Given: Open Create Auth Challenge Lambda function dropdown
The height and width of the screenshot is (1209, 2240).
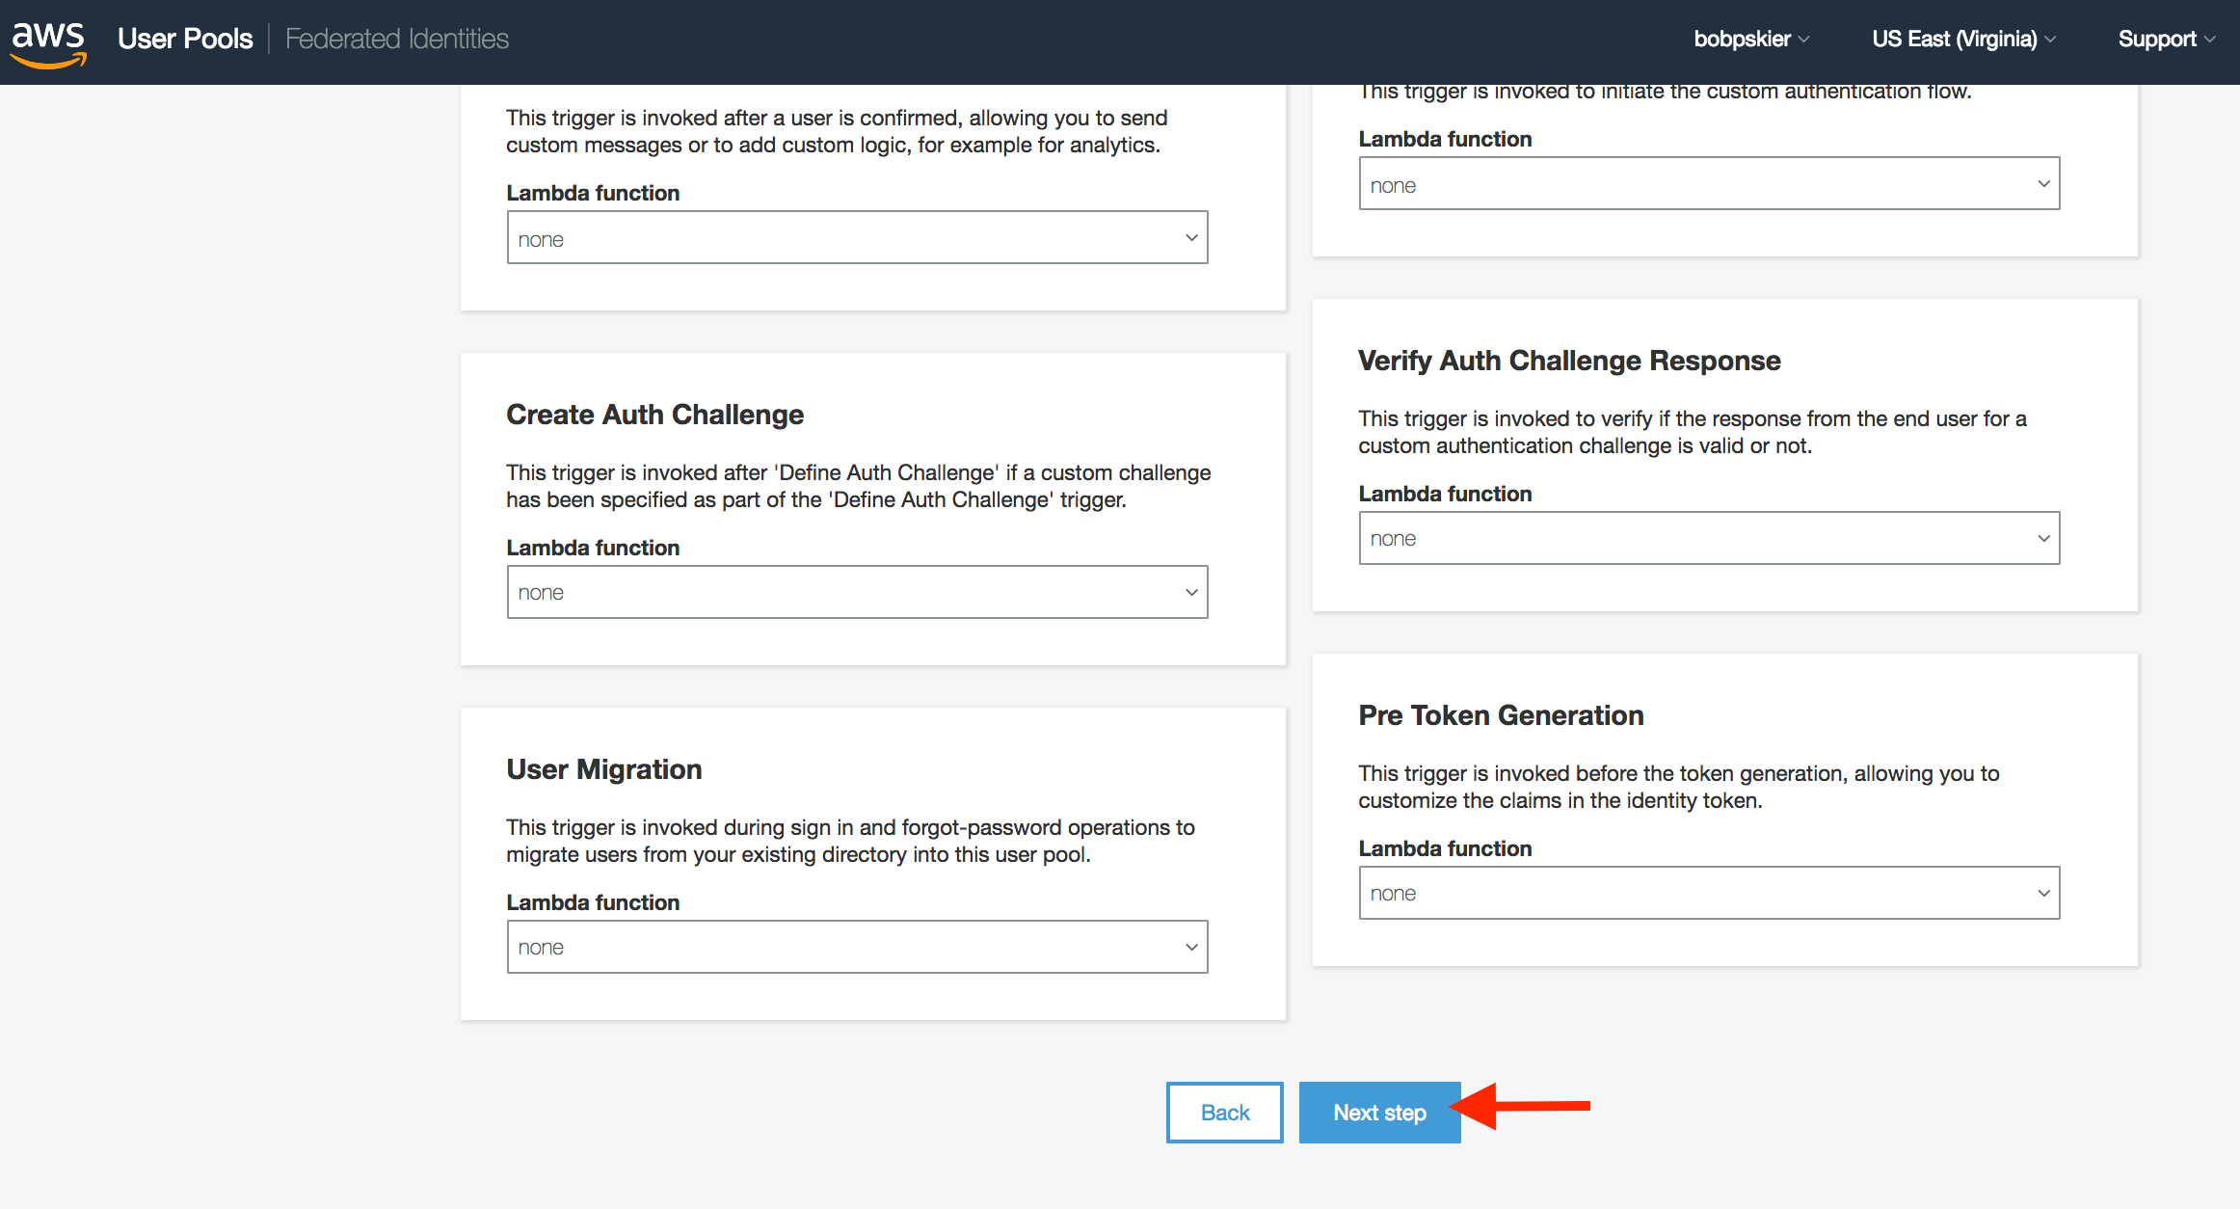Looking at the screenshot, I should (857, 592).
